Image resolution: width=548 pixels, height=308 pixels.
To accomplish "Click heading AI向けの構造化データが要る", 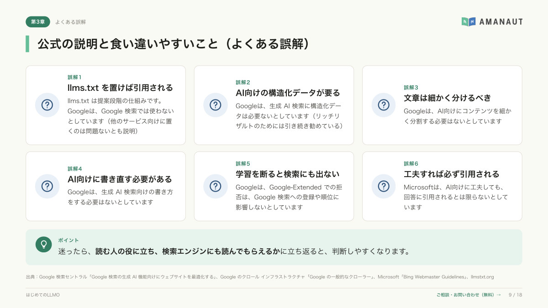I will [288, 93].
